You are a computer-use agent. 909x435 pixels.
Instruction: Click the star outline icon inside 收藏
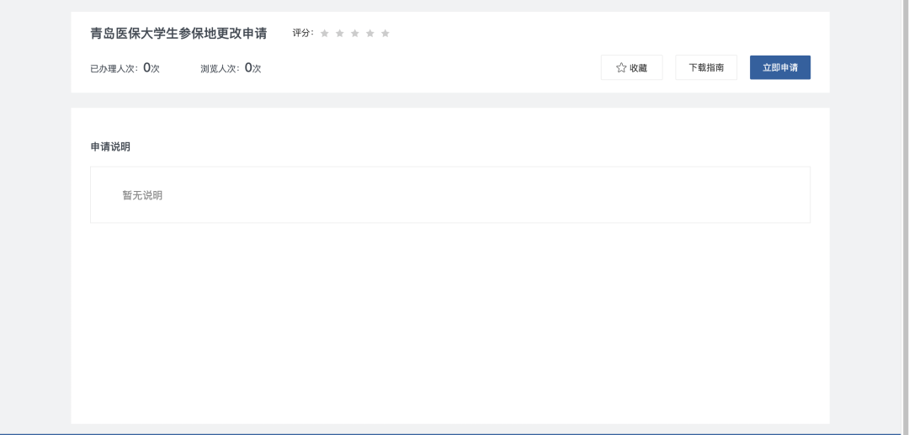coord(621,68)
